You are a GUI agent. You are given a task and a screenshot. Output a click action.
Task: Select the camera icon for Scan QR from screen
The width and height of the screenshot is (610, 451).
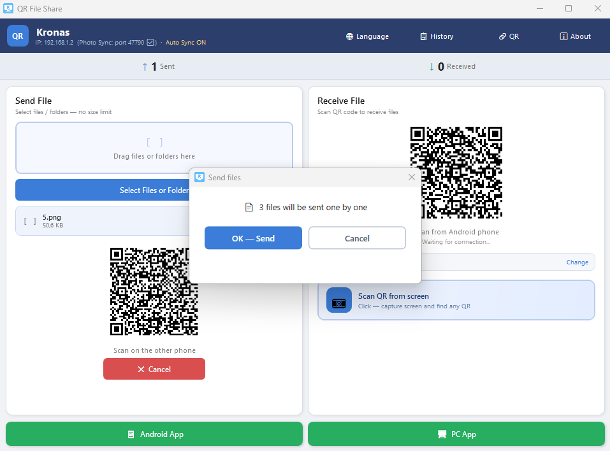[338, 299]
